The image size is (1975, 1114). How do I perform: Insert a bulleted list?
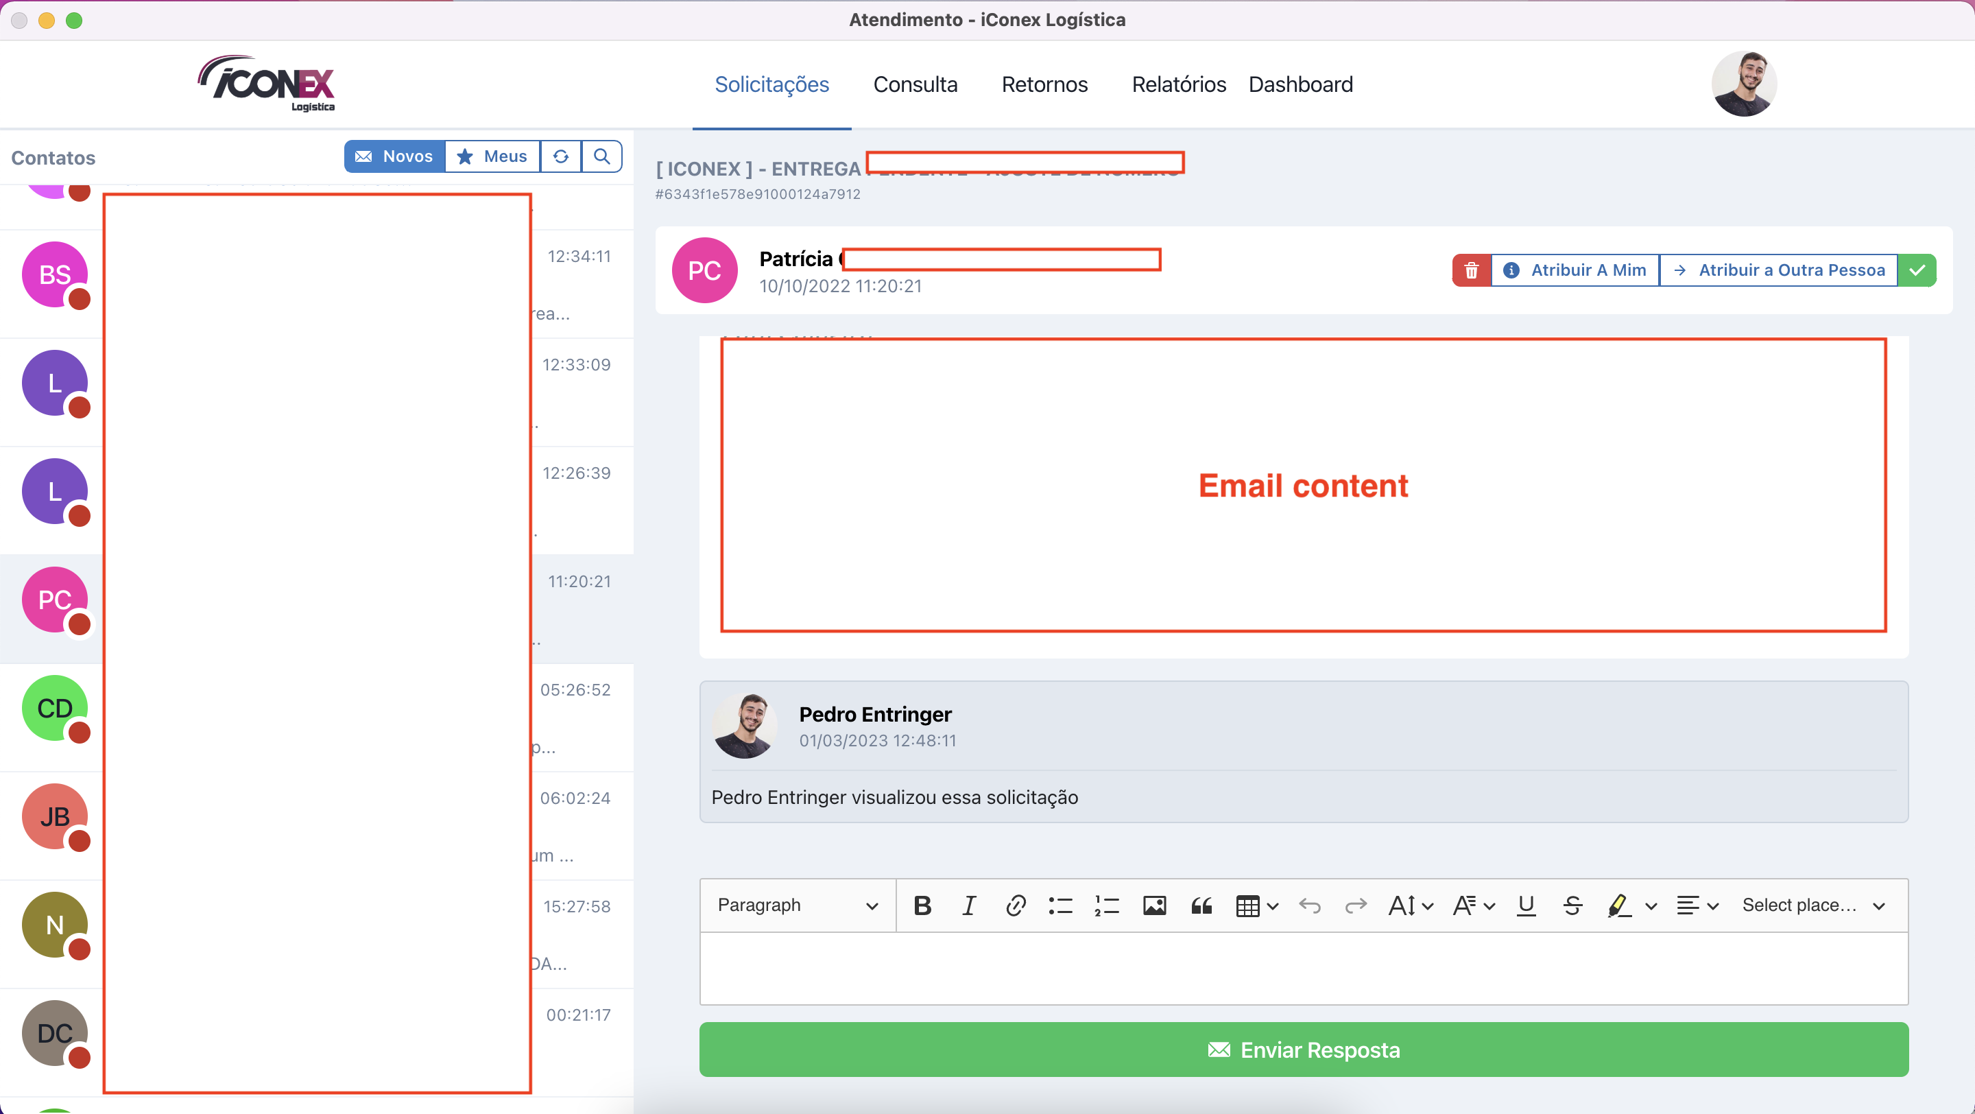point(1061,905)
